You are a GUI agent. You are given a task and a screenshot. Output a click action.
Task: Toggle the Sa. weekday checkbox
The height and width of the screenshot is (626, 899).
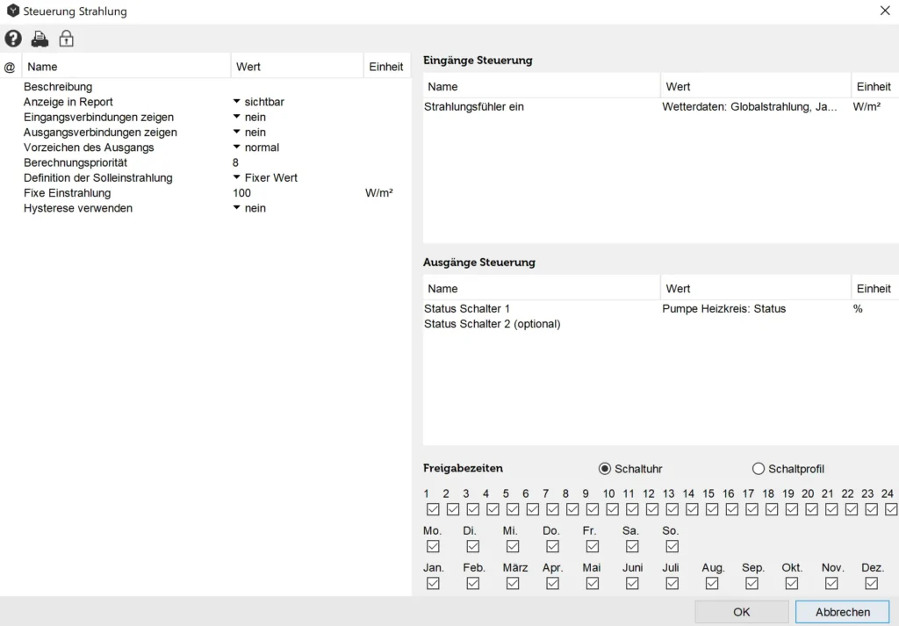coord(632,546)
